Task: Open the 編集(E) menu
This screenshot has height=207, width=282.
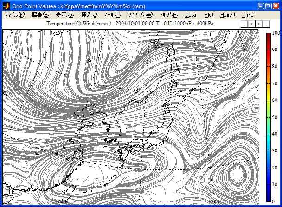Action: pos(40,15)
